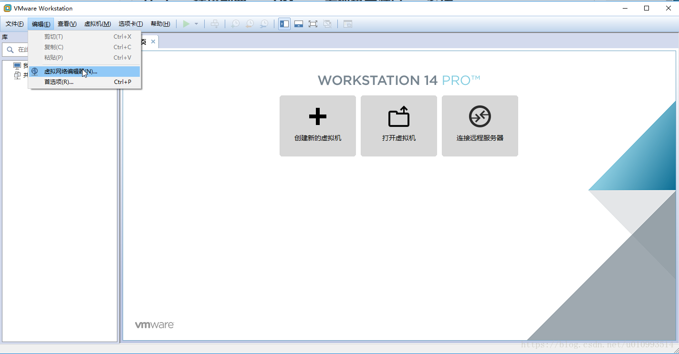
Task: Click the green power-on play button
Action: 187,24
